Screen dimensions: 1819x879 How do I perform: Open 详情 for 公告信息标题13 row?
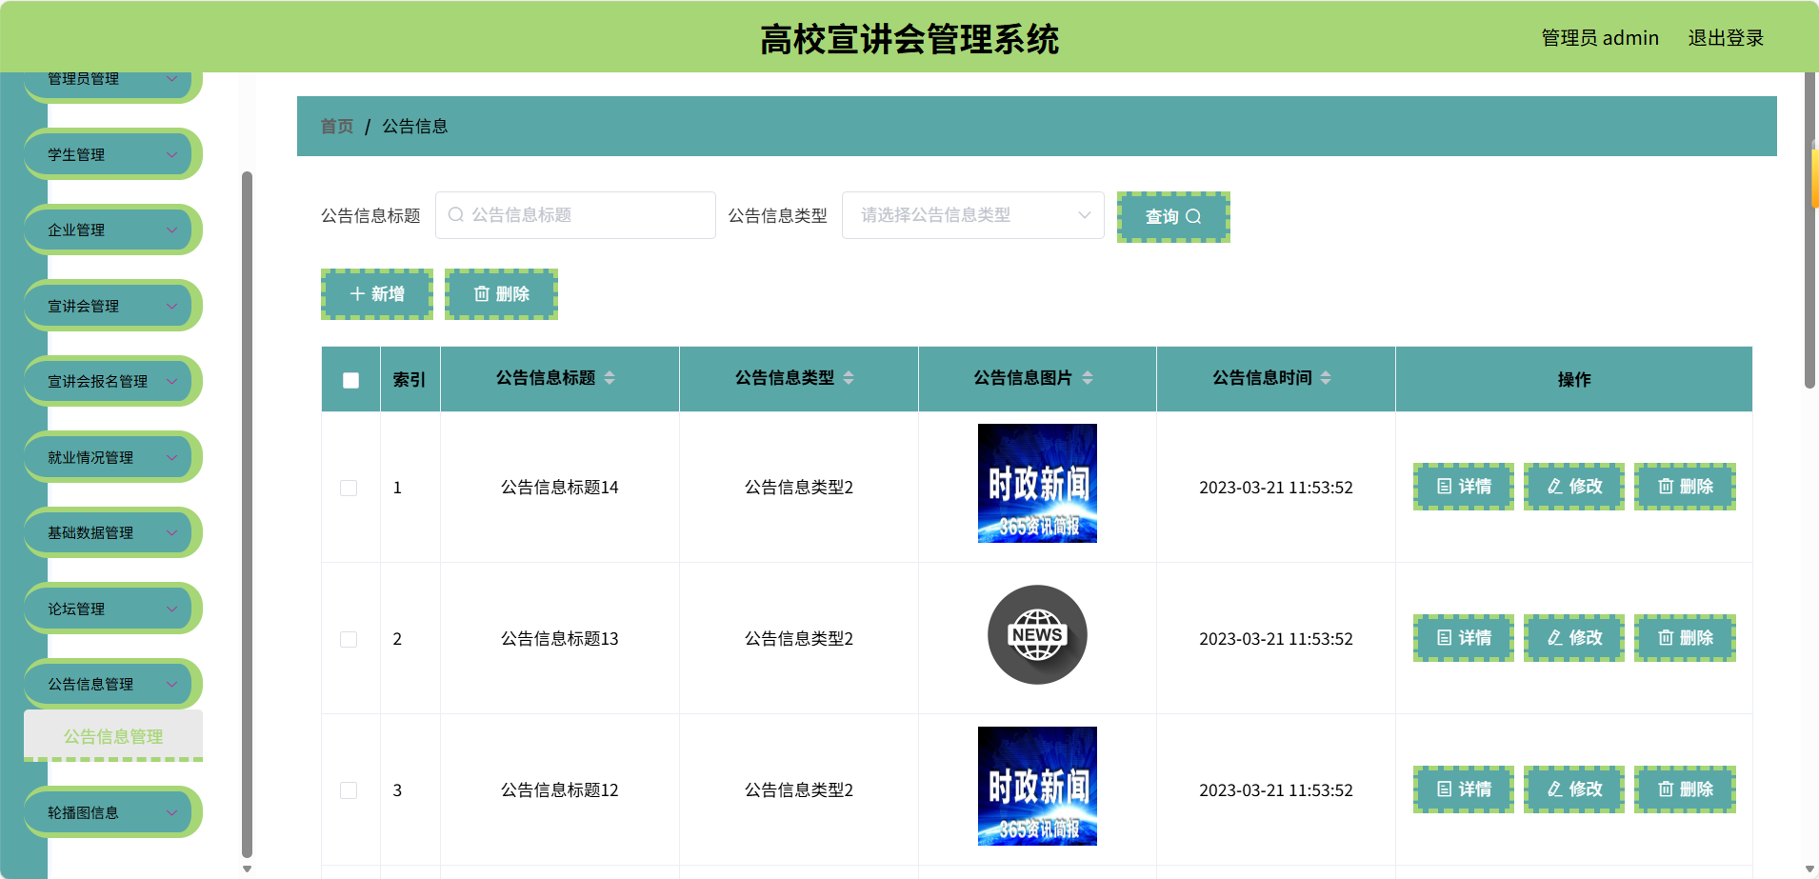[x=1464, y=638]
